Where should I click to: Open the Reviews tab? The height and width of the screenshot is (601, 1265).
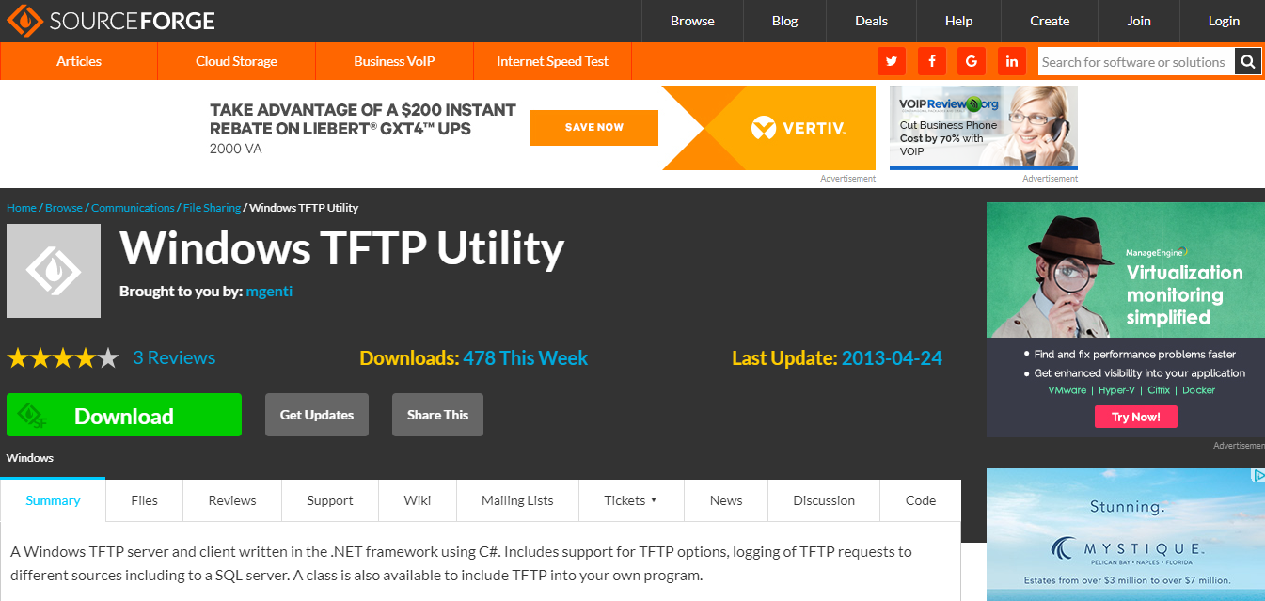point(232,500)
